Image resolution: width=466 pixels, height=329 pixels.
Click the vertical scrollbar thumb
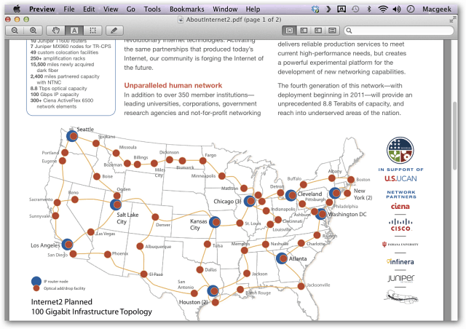tap(454, 135)
